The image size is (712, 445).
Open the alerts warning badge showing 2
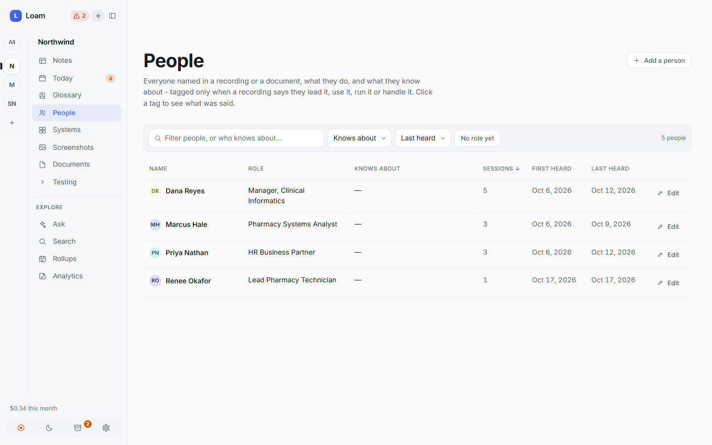80,16
